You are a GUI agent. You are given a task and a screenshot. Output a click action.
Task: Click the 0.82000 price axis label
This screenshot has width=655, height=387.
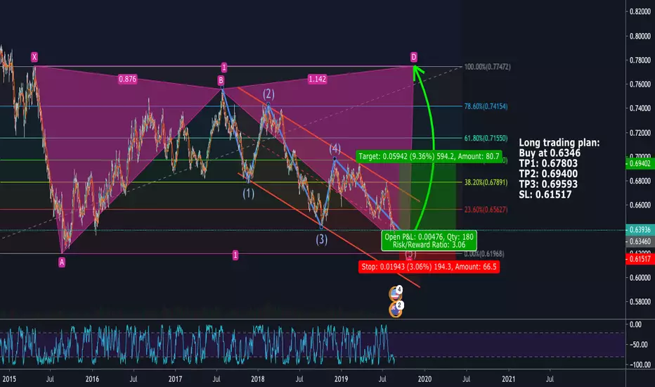click(x=640, y=12)
